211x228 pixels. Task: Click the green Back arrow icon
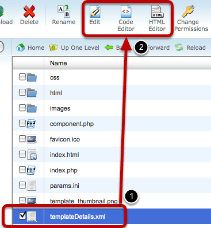pos(109,48)
